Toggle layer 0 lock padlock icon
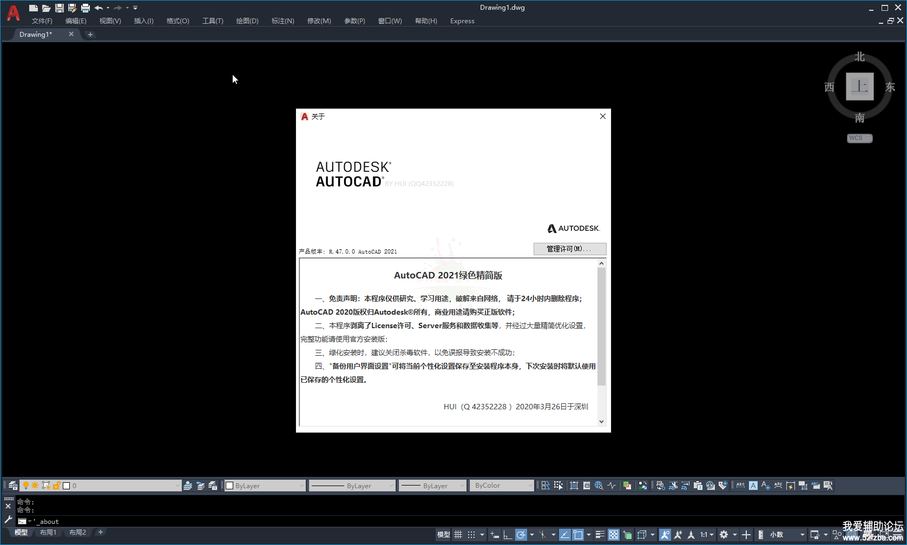 [56, 486]
